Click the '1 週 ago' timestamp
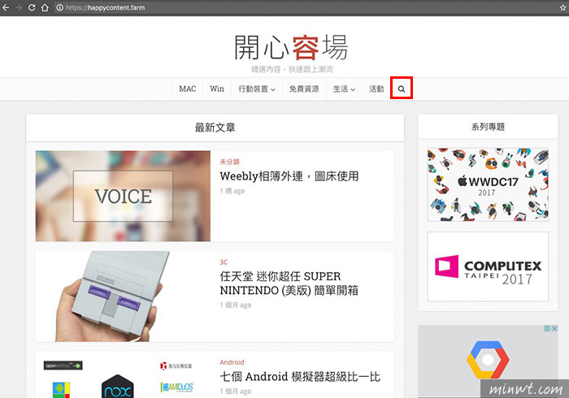 click(232, 191)
